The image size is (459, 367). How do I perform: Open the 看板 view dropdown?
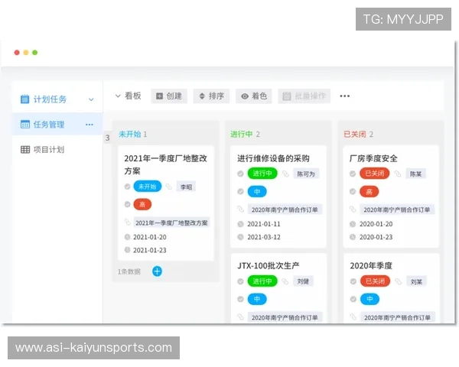pos(129,96)
